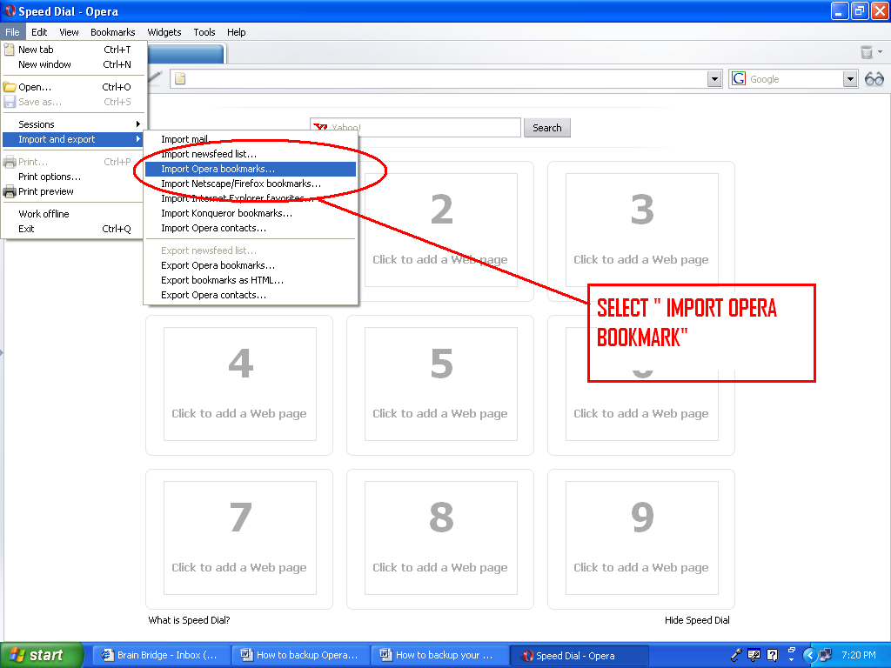
Task: Open the View menu
Action: click(x=69, y=32)
